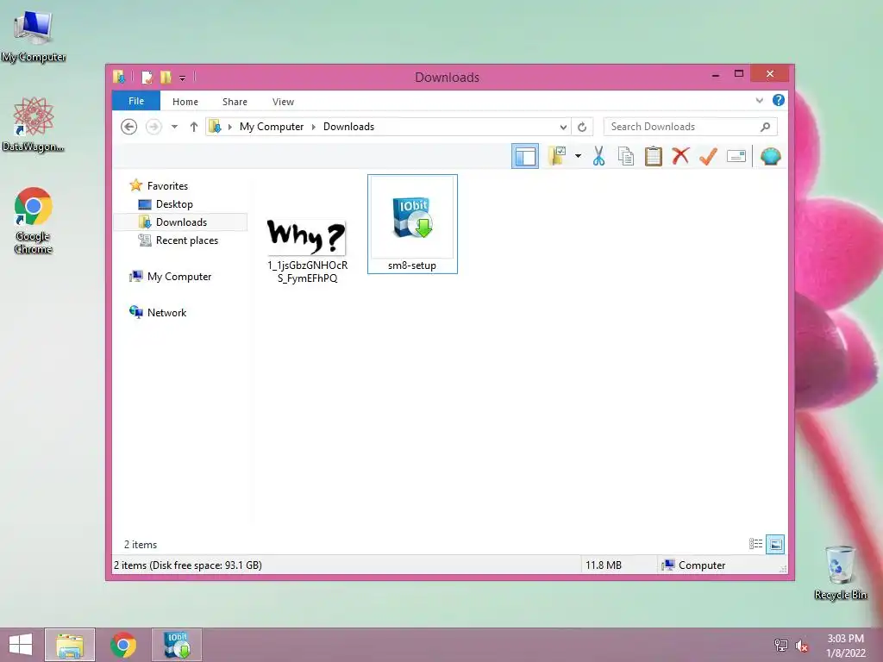Open the folder options toolbar icon
Image resolution: width=883 pixels, height=662 pixels.
pyautogui.click(x=557, y=156)
